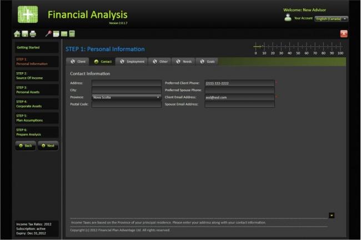Screen dimensions: 361x240
Task: Click the Preferred Spouse Phone field
Action: [x=239, y=90]
